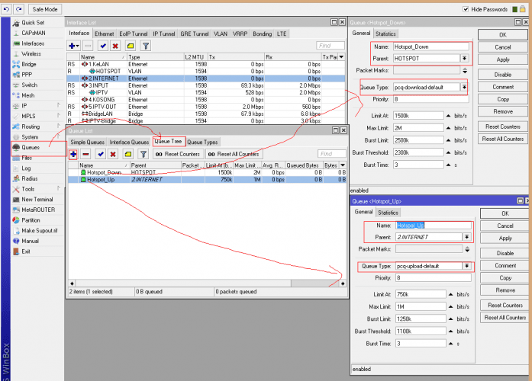Open the Interfaces menu in sidebar
The image size is (532, 381).
(33, 43)
